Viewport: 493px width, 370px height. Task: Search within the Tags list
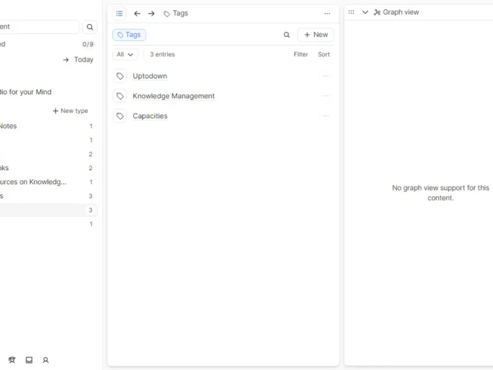pos(287,35)
